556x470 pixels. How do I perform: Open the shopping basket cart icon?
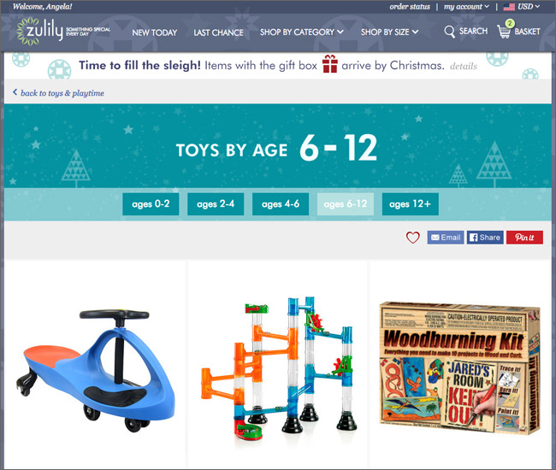505,29
